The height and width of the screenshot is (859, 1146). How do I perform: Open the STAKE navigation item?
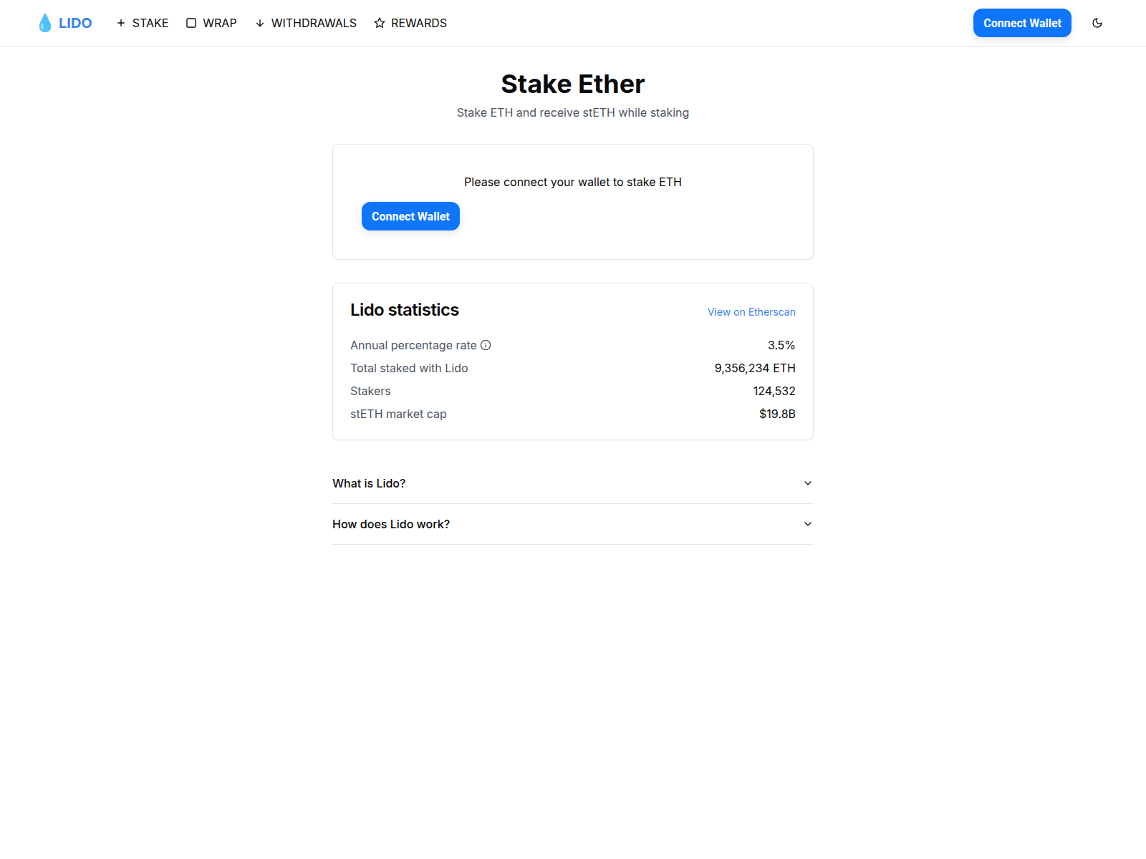tap(143, 23)
